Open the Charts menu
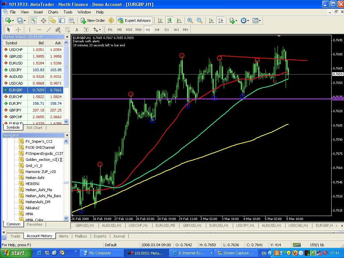The image size is (344, 258). coord(53,12)
